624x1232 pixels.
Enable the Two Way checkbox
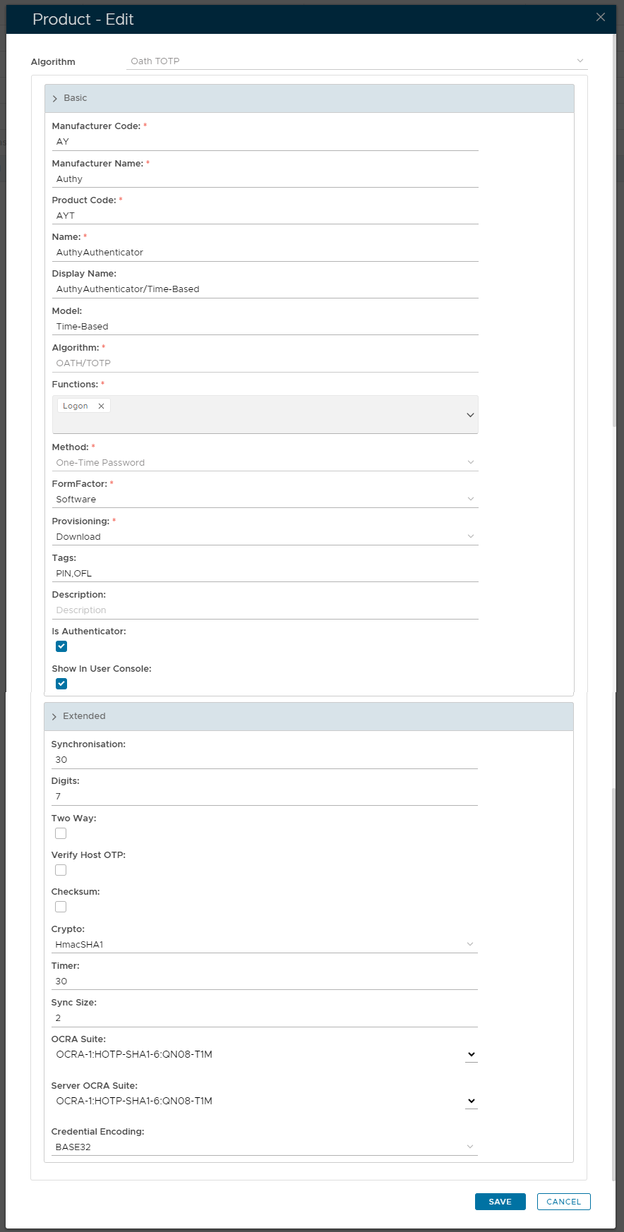click(x=61, y=833)
